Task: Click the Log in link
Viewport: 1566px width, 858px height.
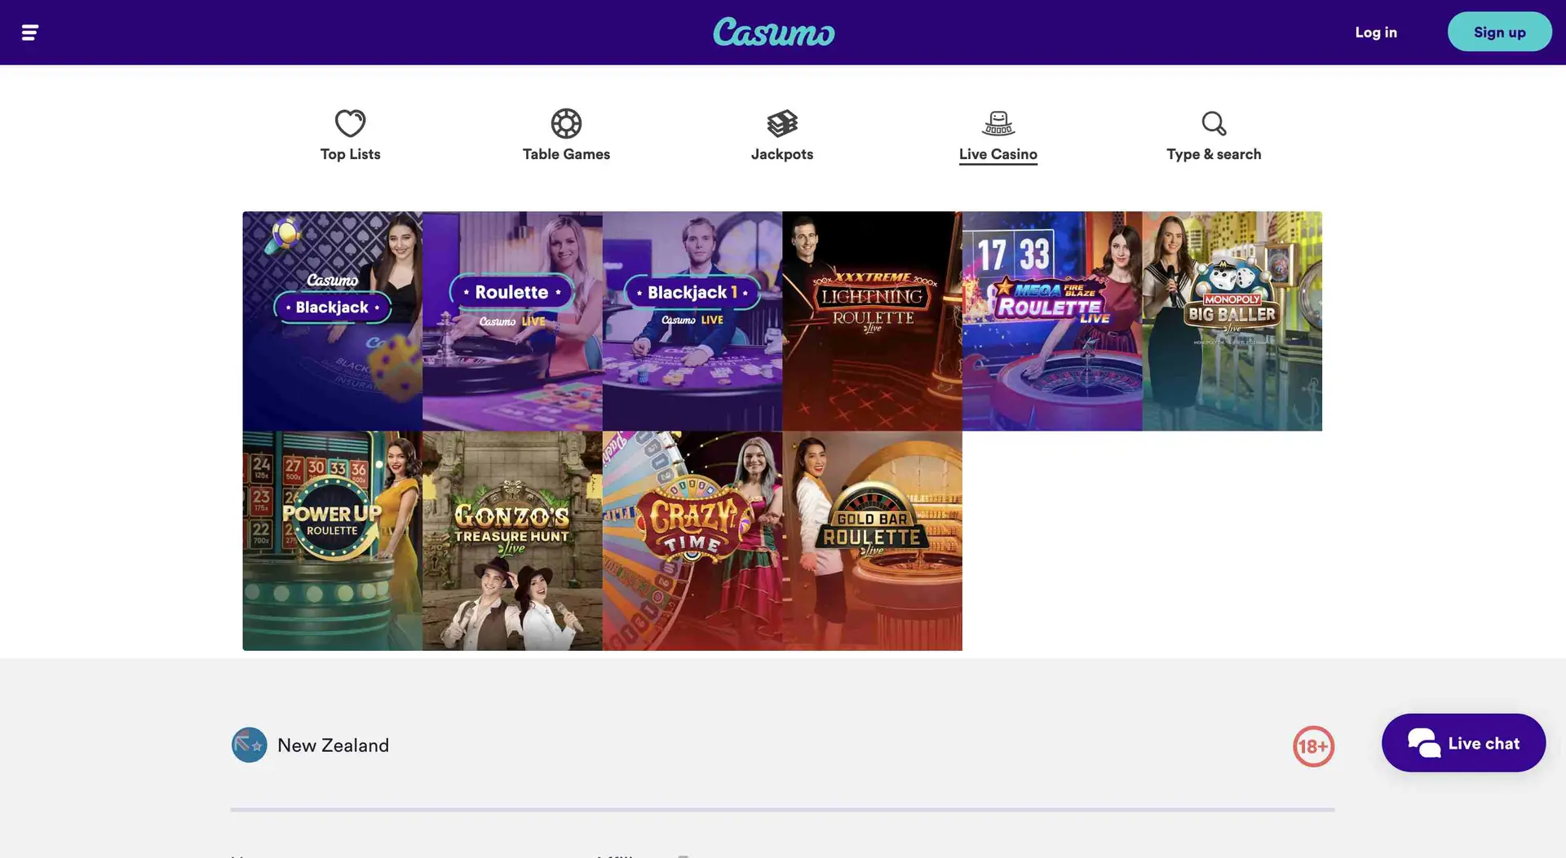Action: point(1375,32)
